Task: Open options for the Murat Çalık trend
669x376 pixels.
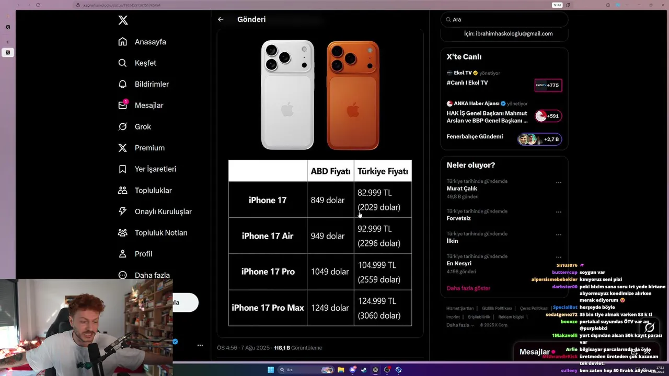Action: tap(559, 182)
